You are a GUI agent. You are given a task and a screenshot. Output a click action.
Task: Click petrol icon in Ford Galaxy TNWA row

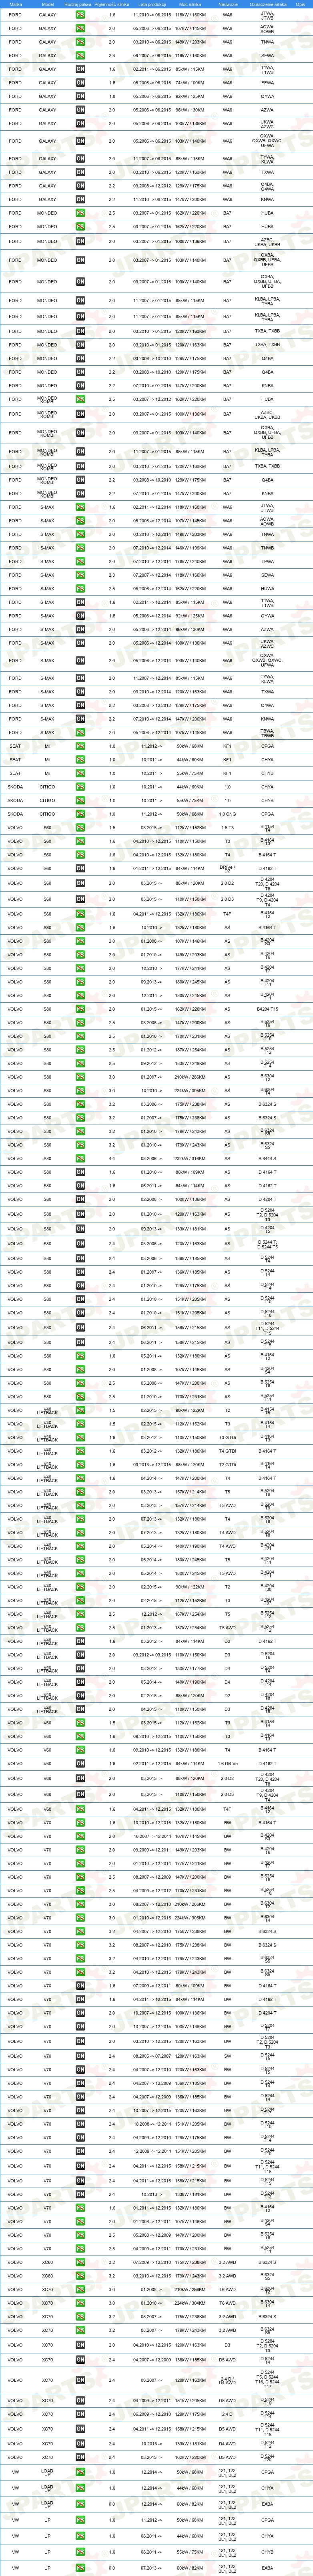[81, 42]
